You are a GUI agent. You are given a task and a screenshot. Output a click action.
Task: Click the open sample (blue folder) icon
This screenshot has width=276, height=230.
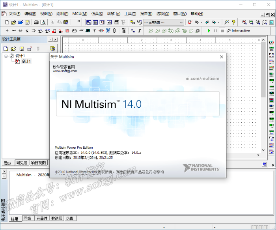[21, 22]
